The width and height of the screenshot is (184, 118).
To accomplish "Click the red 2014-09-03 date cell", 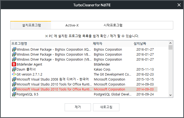I will click(145, 89).
